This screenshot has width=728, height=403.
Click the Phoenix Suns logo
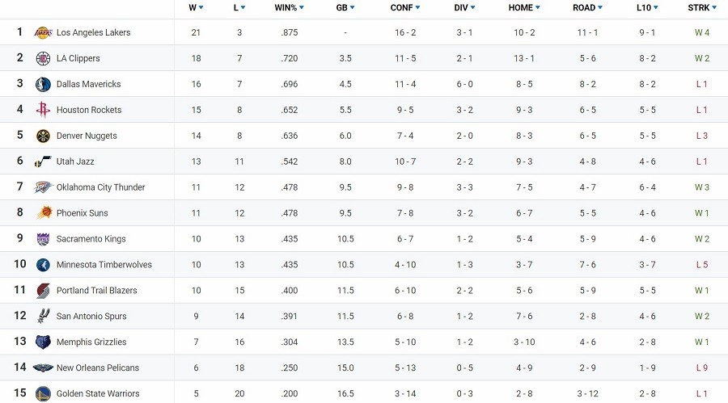click(44, 213)
